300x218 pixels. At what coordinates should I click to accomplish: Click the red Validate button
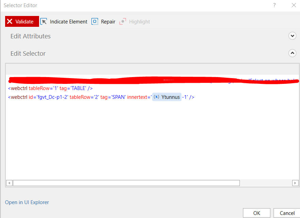22,21
